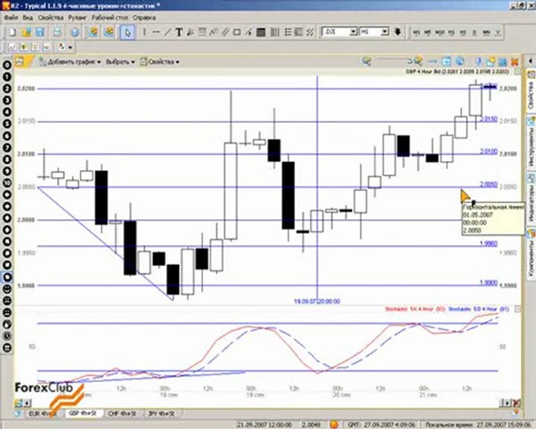Switch to JPY 4h+St chart tab
The height and width of the screenshot is (429, 536).
pos(161,414)
